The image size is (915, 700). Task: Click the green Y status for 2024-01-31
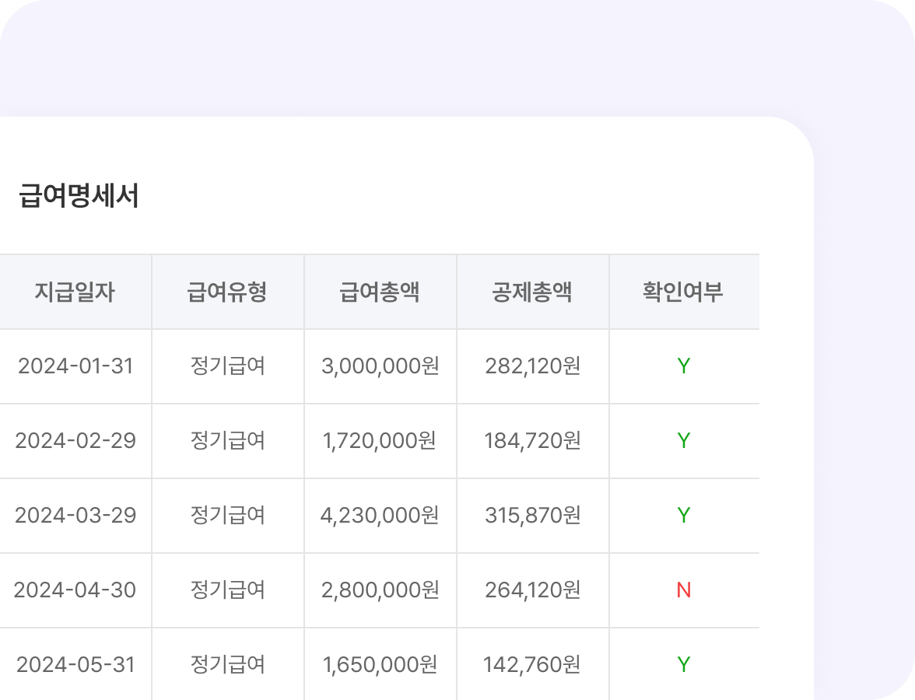coord(684,366)
